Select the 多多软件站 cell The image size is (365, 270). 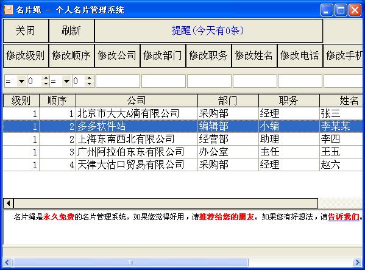tap(136, 126)
